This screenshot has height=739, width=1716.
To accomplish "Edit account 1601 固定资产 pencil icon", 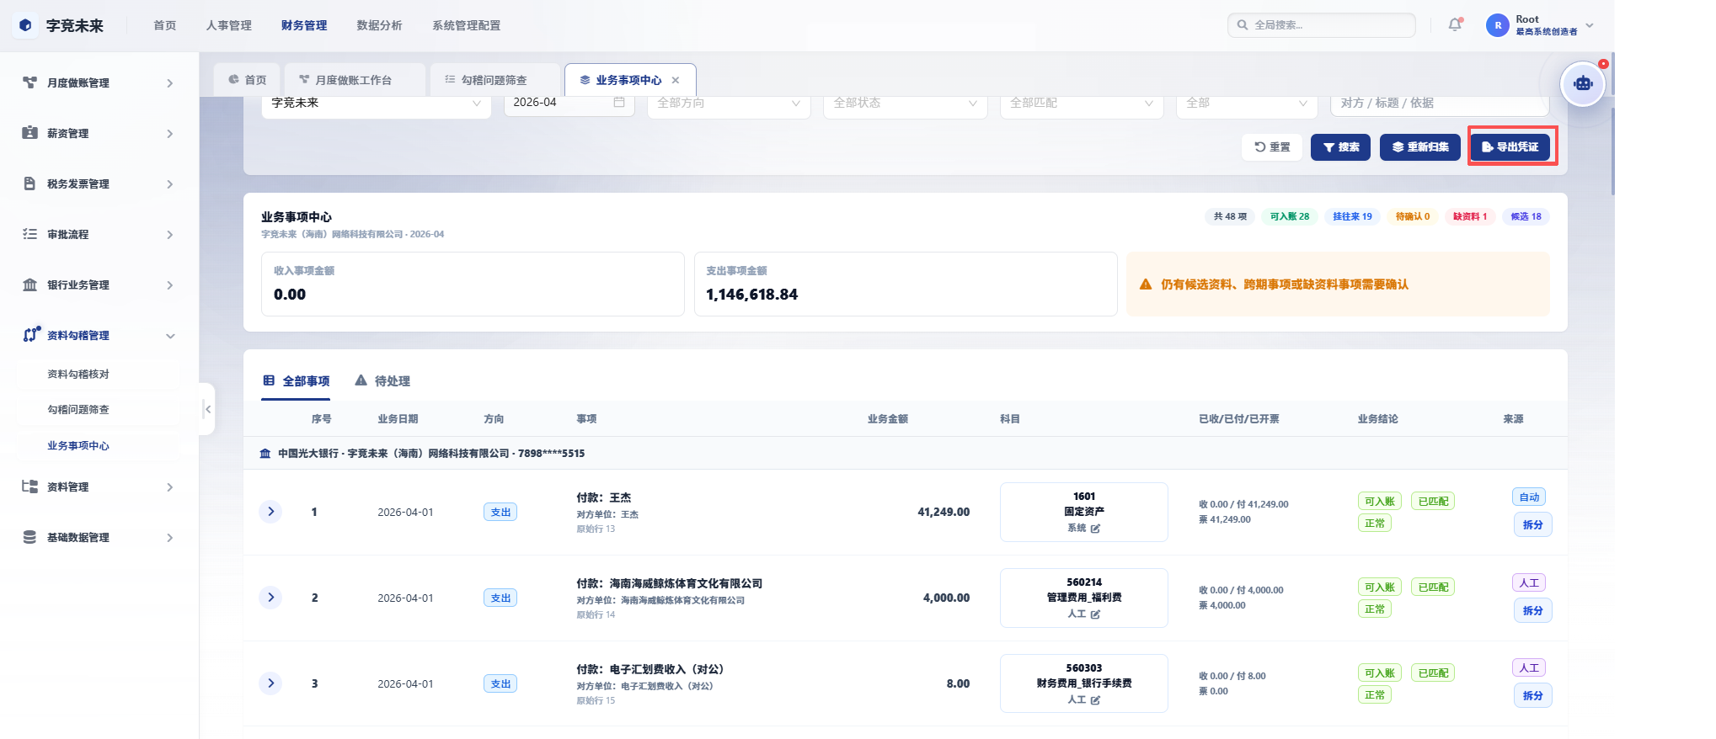I will 1095,529.
